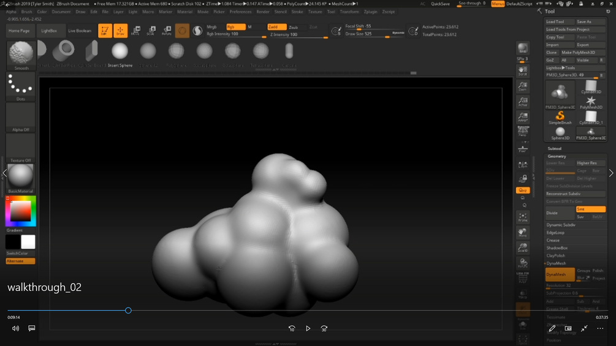Click the Zoom3D icon
Screen dimensions: 616x346
tap(522, 248)
